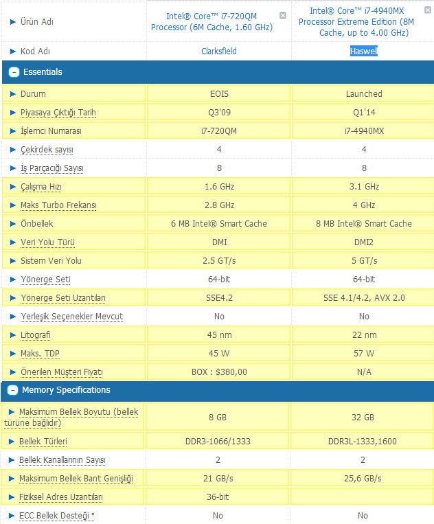This screenshot has width=434, height=524.
Task: Select the '36-bit' address extension value
Action: 218,497
